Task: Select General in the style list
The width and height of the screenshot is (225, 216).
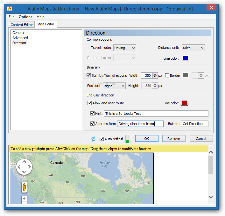Action: pos(18,33)
